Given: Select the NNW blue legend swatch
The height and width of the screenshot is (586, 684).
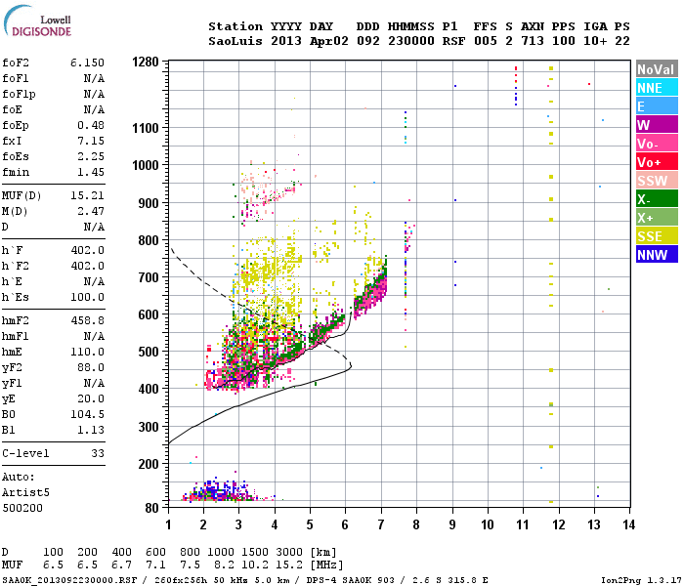Looking at the screenshot, I should [657, 255].
